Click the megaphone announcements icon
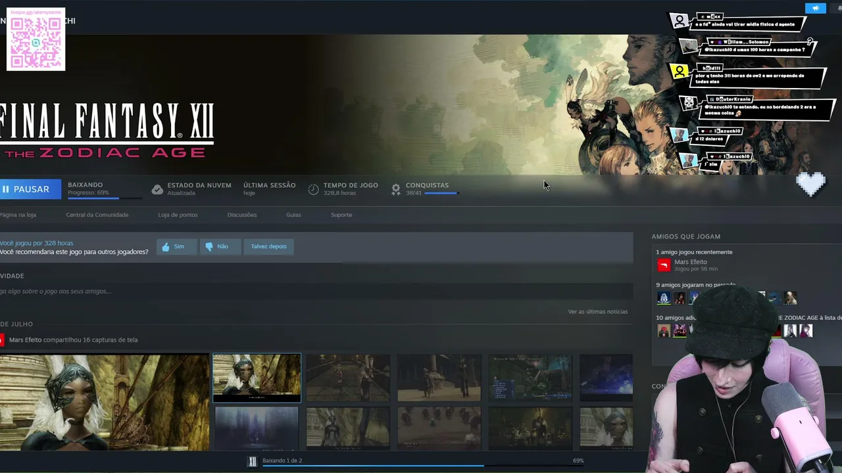This screenshot has height=473, width=842. 816,8
